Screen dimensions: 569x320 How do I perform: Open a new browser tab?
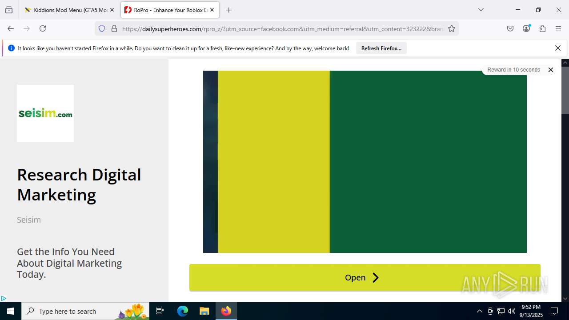(x=228, y=10)
